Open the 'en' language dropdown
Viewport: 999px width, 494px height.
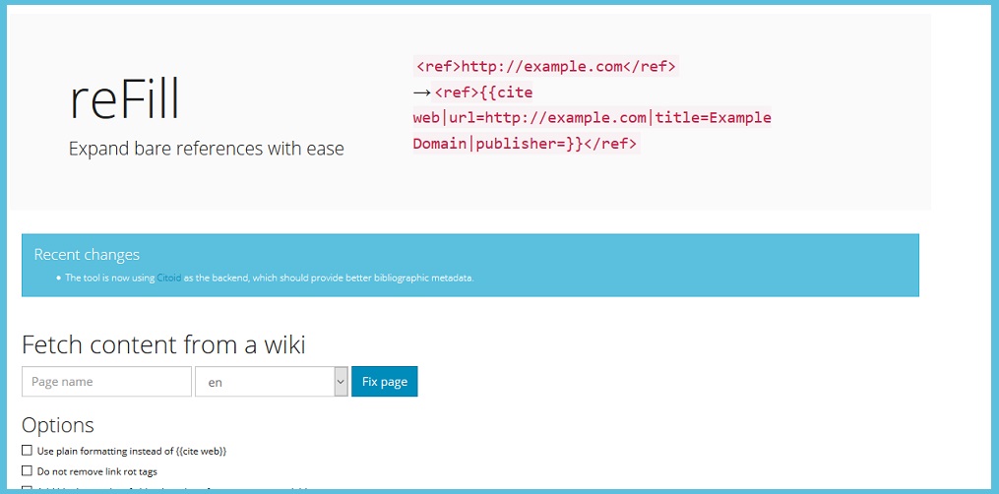coord(272,381)
